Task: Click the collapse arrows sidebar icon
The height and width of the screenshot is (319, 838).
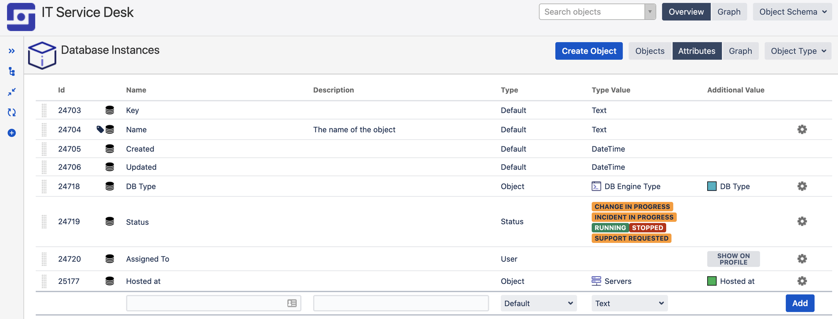Action: pyautogui.click(x=11, y=92)
